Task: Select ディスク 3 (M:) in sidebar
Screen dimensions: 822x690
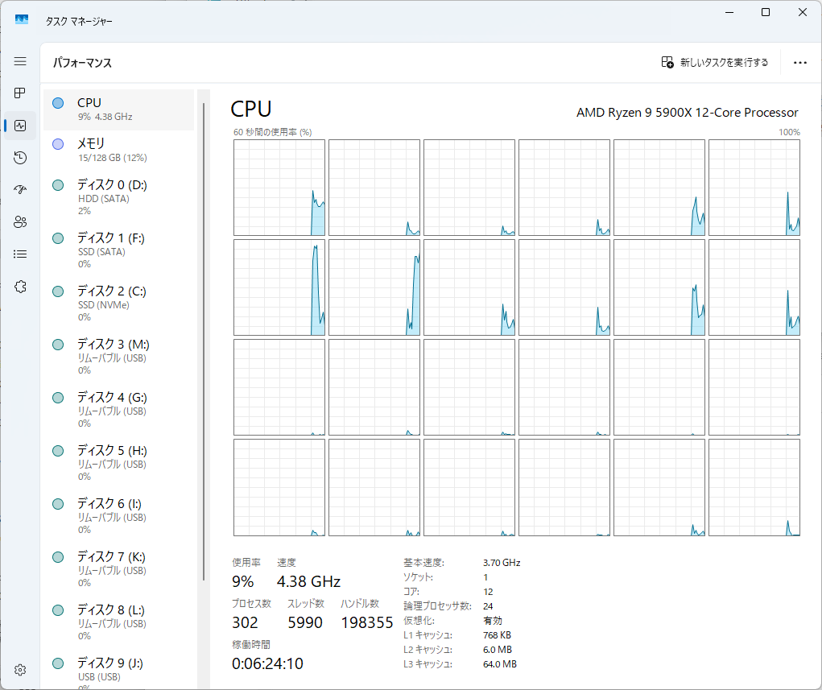Action: coord(118,357)
